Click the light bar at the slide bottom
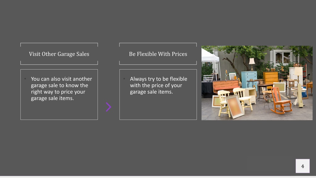The image size is (316, 178). tap(158, 177)
